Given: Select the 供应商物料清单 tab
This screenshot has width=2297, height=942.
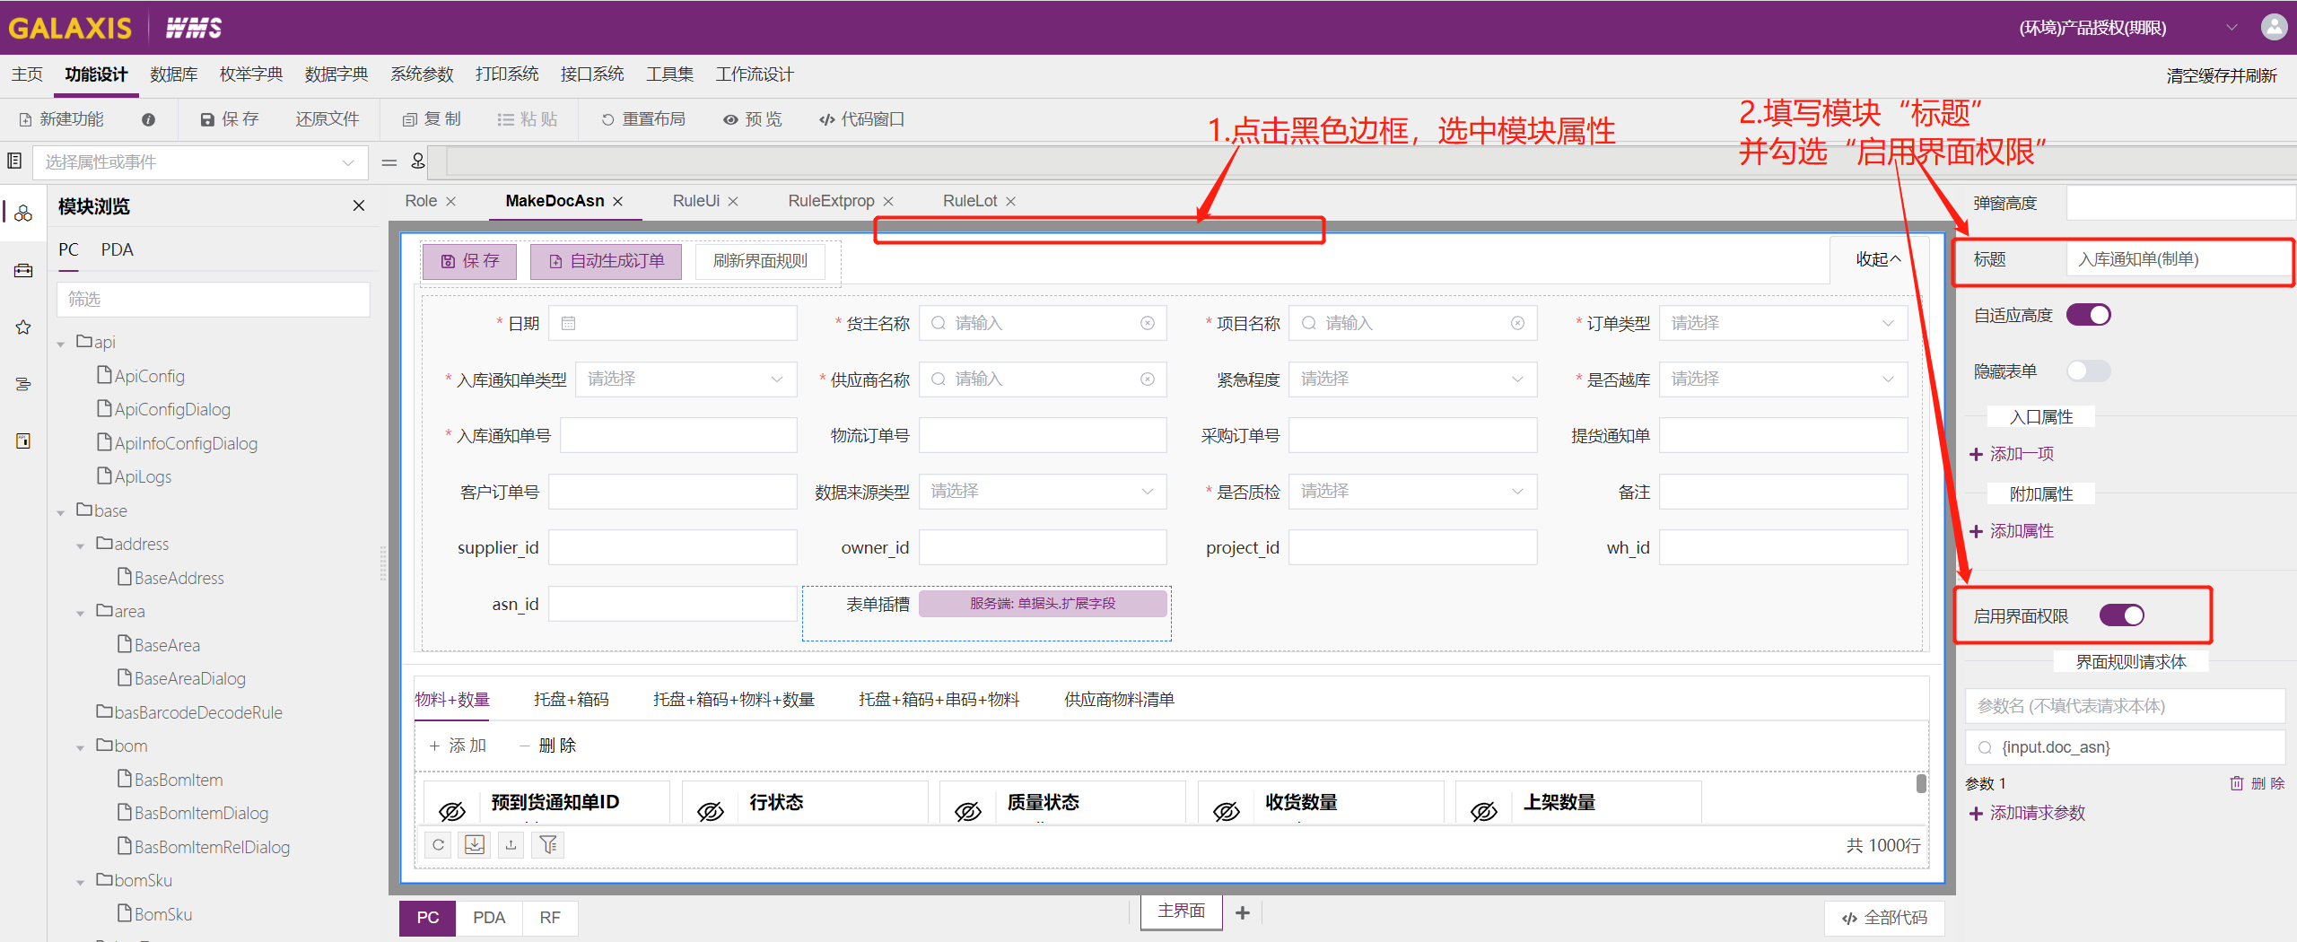Looking at the screenshot, I should point(1119,699).
